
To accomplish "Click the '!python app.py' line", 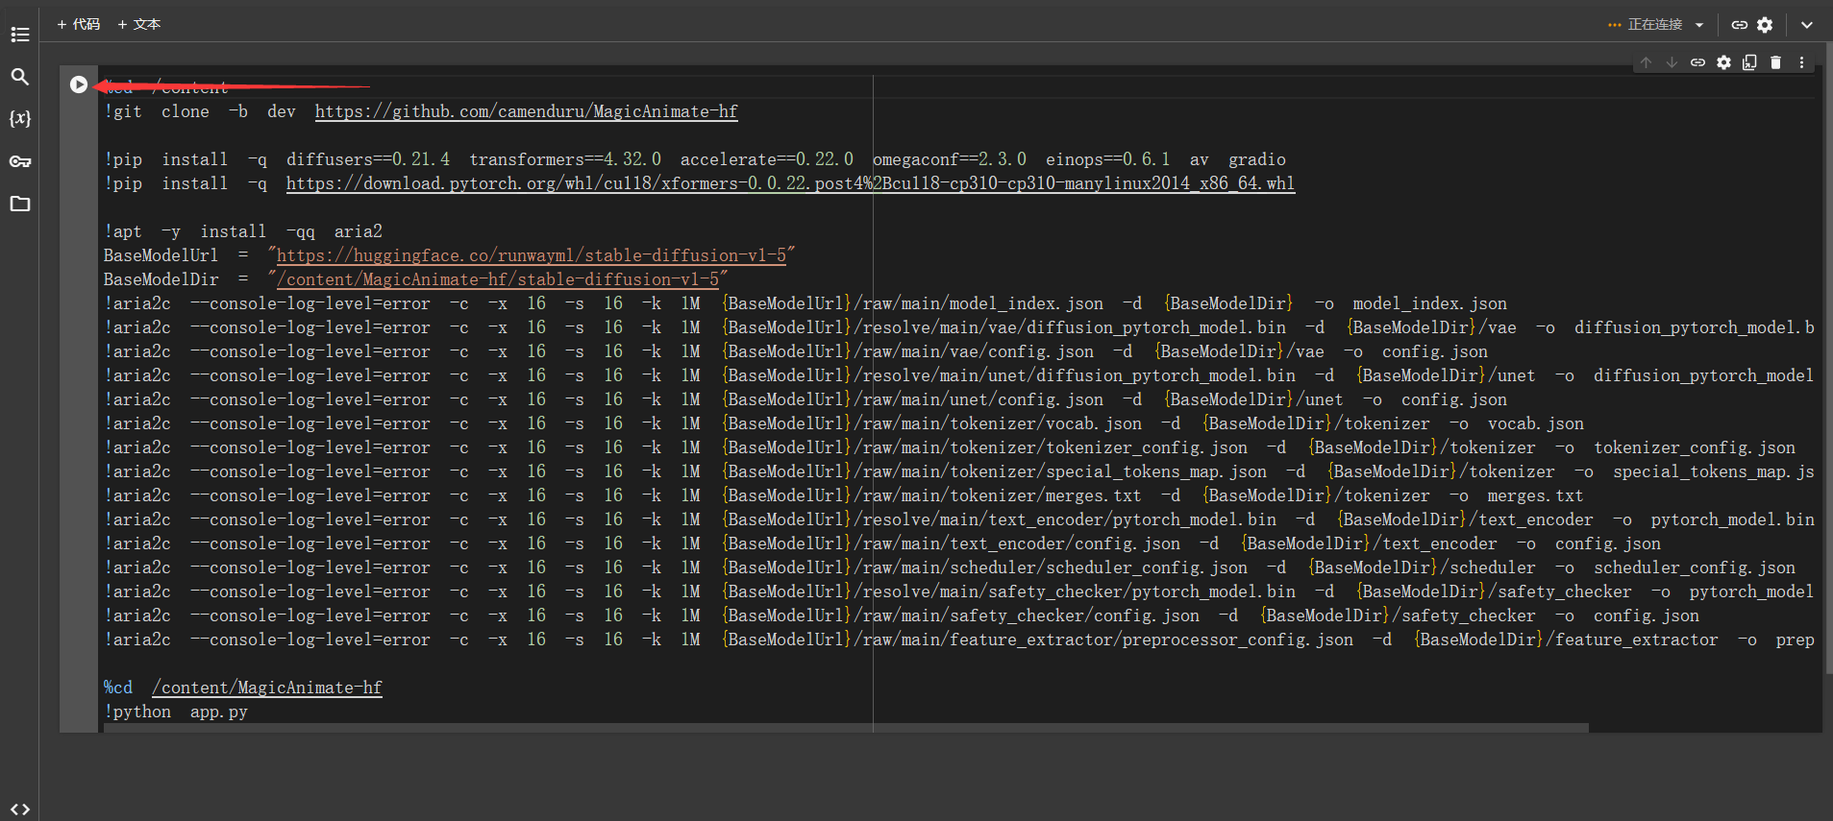I will click(176, 712).
